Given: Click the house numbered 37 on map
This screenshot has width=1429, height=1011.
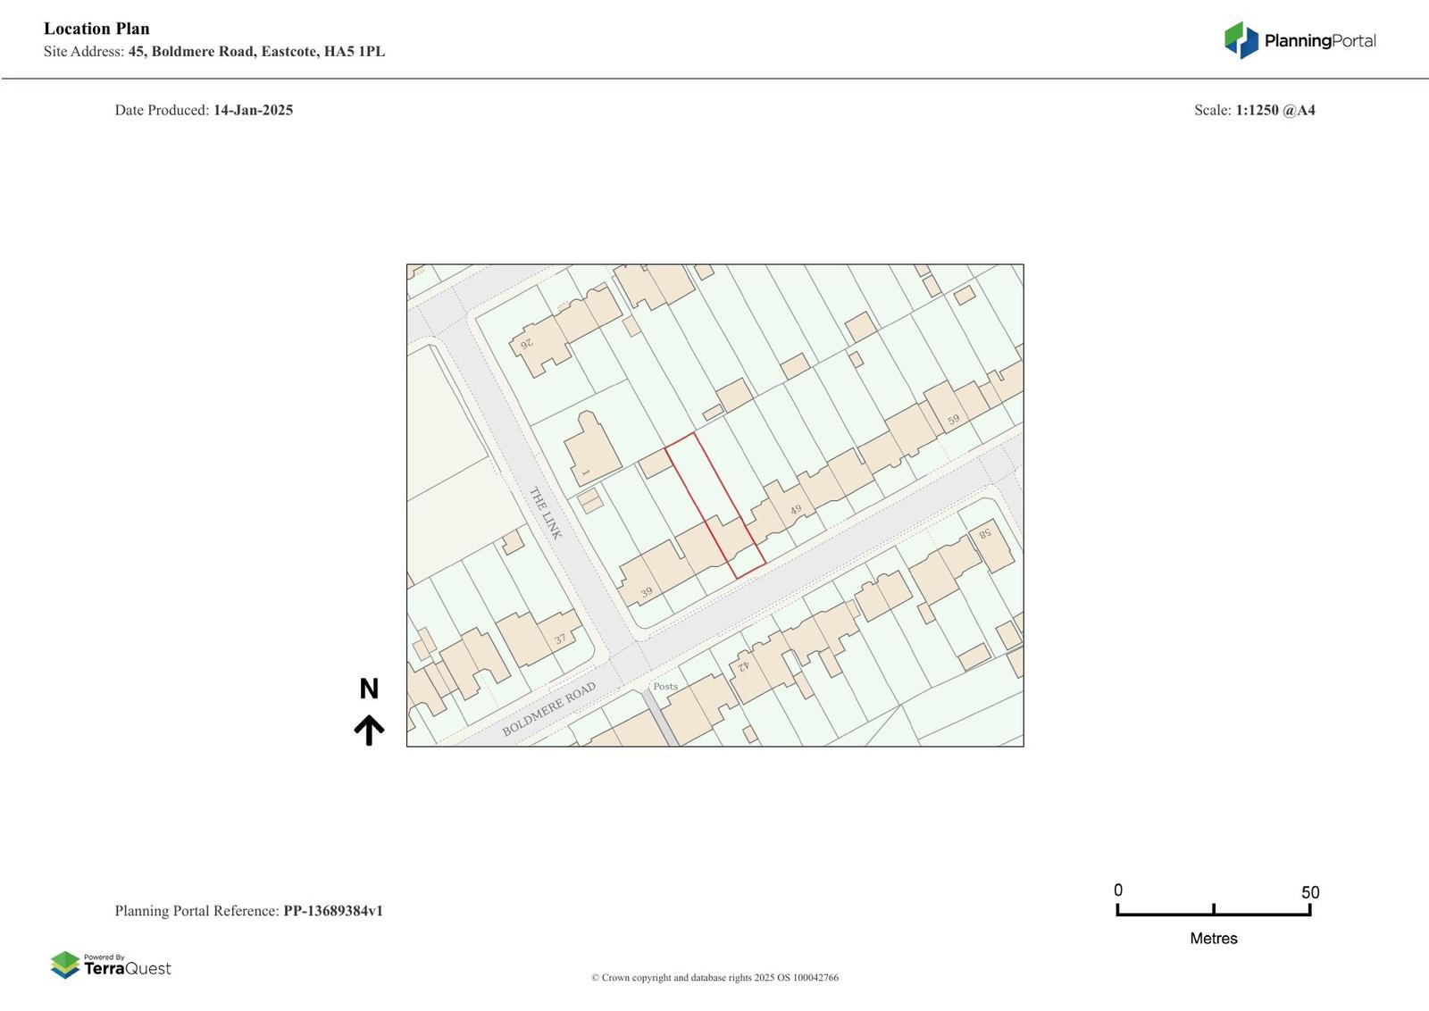Looking at the screenshot, I should click(559, 639).
